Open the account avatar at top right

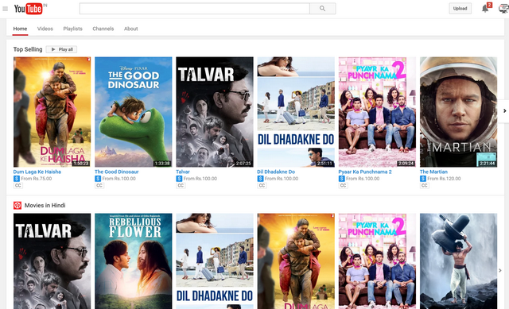[503, 9]
